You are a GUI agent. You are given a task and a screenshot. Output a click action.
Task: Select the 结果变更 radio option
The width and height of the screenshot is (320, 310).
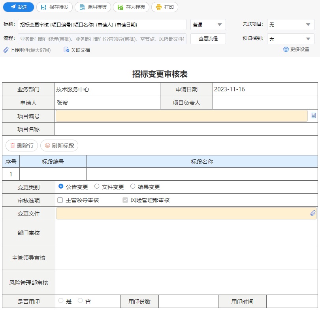coord(133,186)
